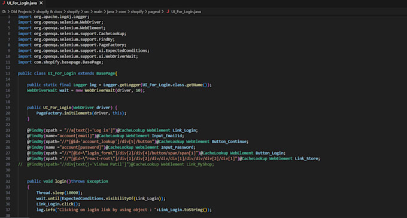Click 'Logger.getLogger' call on line 15
Image resolution: width=407 pixels, height=218 pixels.
(122, 85)
